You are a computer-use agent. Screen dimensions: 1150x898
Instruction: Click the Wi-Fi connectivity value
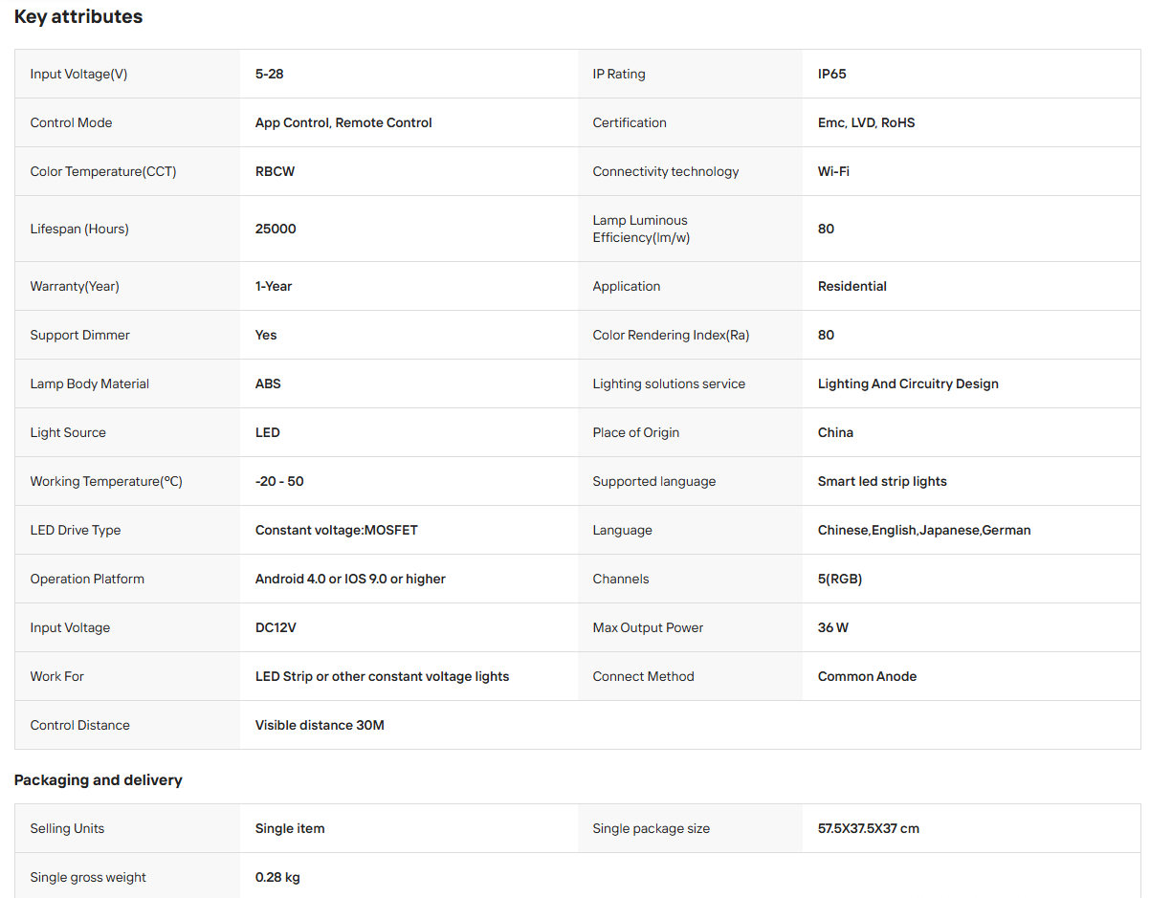(833, 171)
